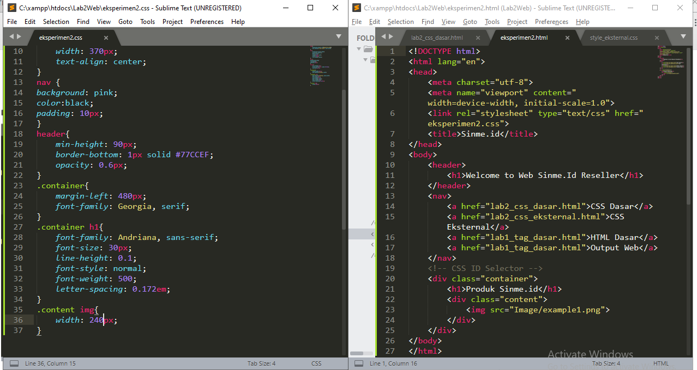The width and height of the screenshot is (697, 370).
Task: Click the FOLD header in the sidebar
Action: [365, 38]
